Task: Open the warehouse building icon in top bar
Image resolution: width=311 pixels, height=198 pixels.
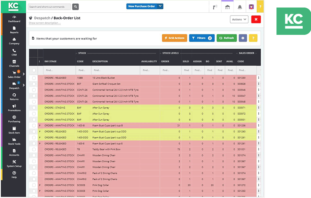Action: click(228, 7)
